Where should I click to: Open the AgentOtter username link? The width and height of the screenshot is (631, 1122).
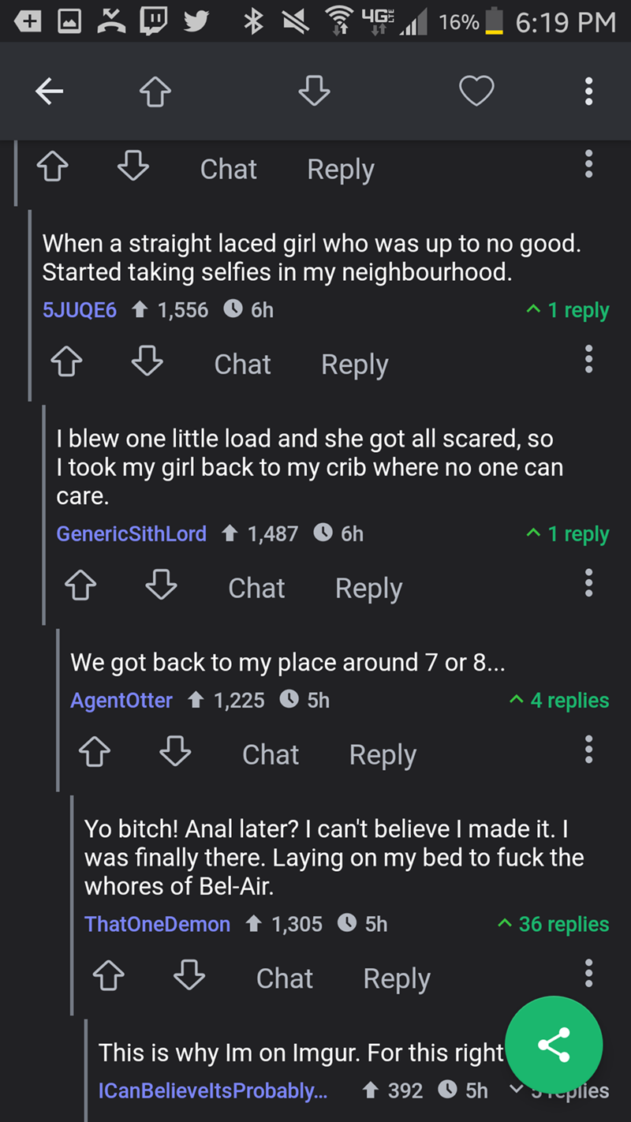(x=121, y=700)
